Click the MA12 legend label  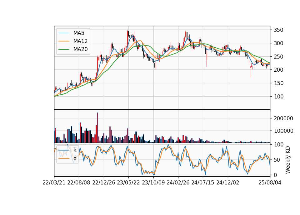[80, 41]
